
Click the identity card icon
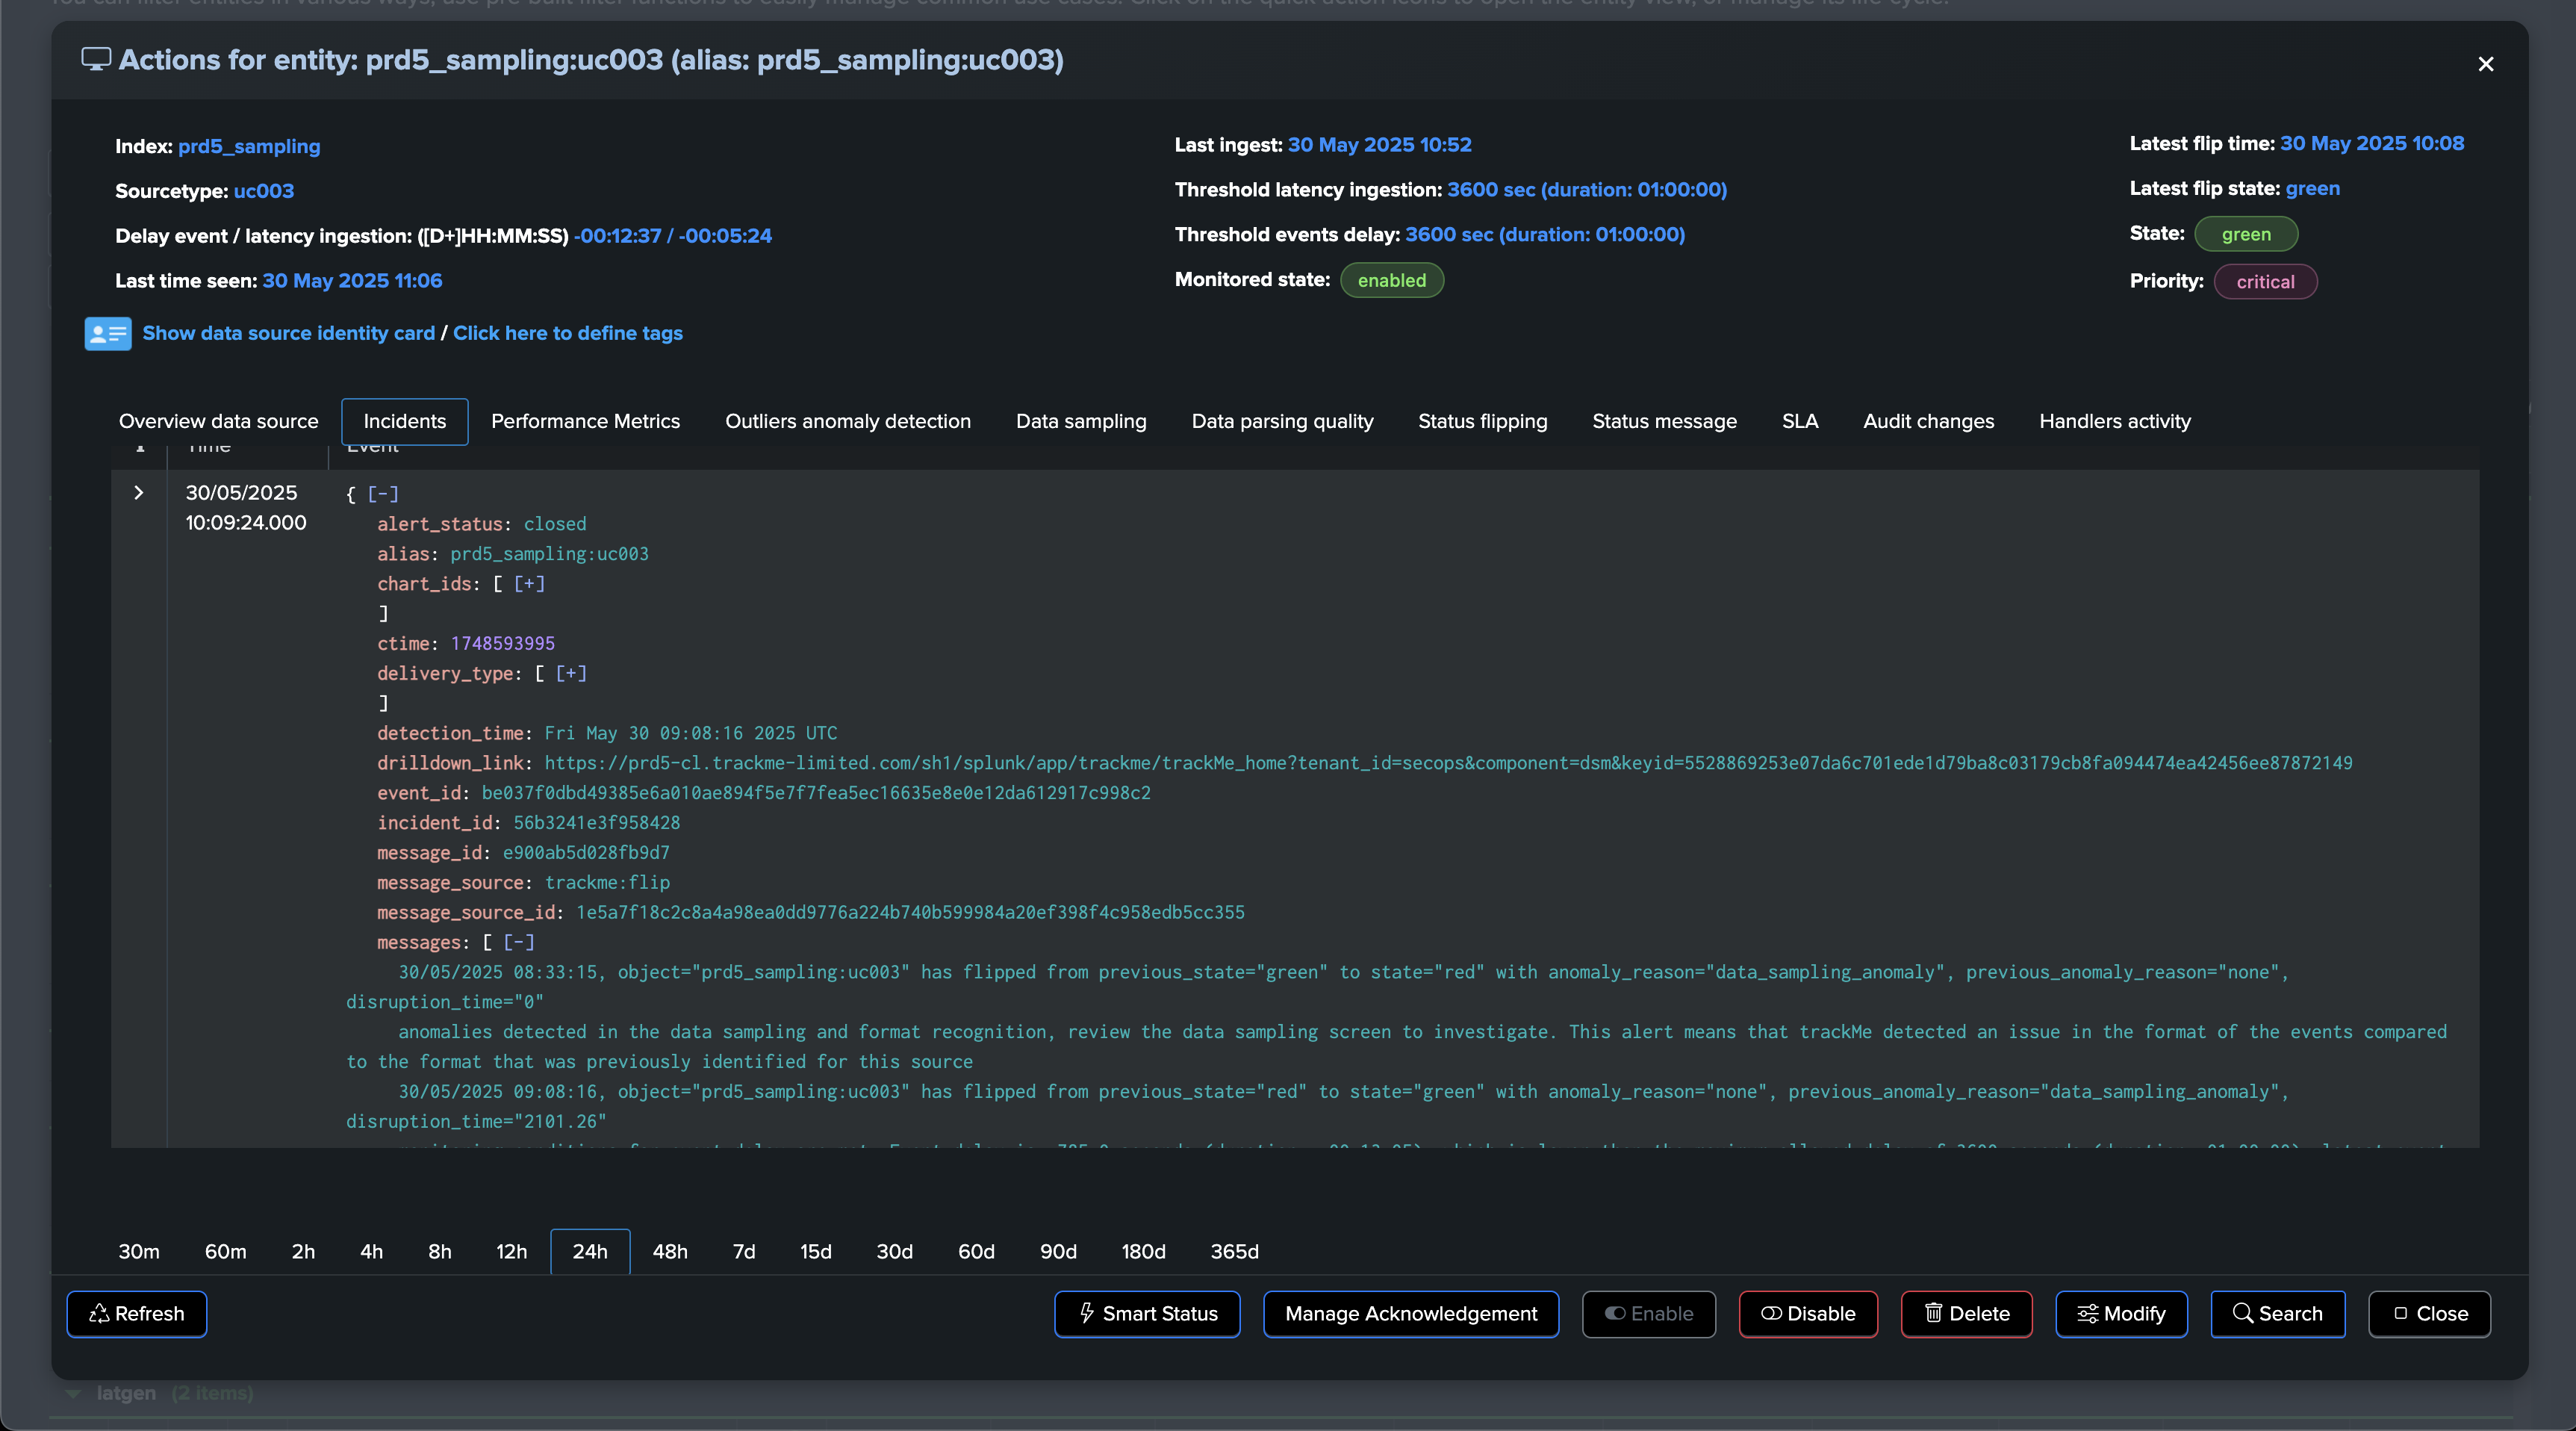pyautogui.click(x=107, y=333)
